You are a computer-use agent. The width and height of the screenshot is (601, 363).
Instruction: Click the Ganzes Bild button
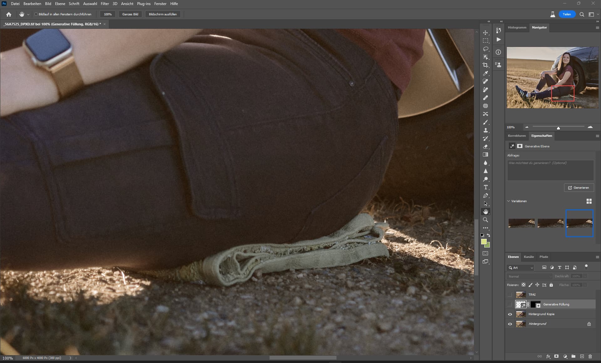pos(130,14)
